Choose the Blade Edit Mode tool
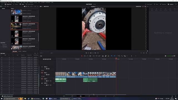This screenshot has height=100, width=178. point(90,56)
